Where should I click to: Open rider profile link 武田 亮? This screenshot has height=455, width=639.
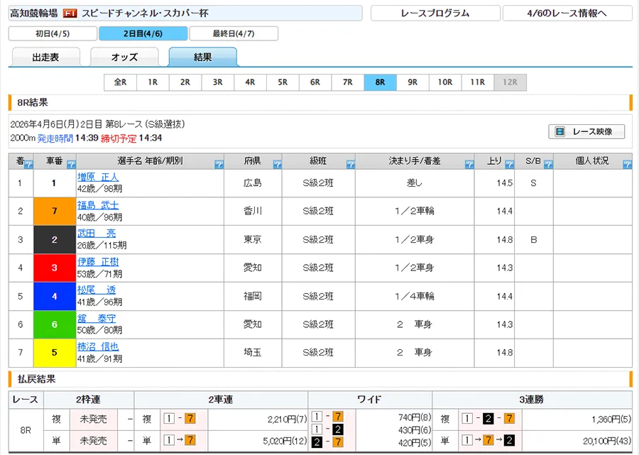[x=97, y=234]
